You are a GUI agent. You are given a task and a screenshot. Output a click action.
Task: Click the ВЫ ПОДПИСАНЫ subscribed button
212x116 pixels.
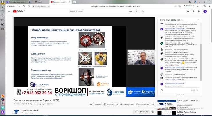[141, 112]
